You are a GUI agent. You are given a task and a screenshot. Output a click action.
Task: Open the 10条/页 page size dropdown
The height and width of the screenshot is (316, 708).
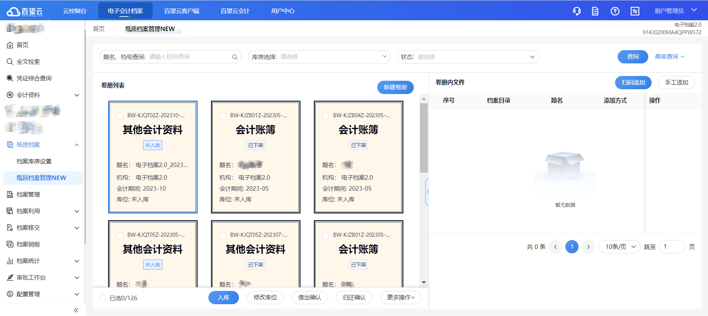click(619, 247)
